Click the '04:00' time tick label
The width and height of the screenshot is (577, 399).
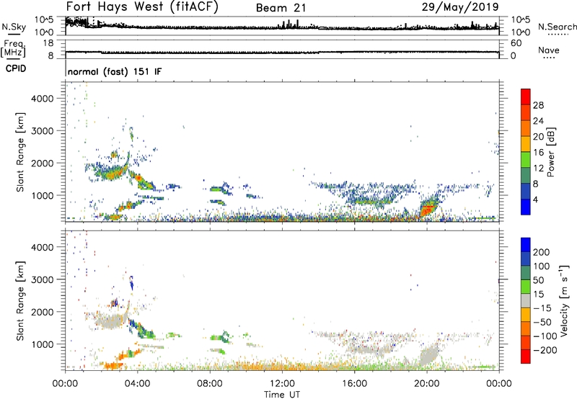click(137, 384)
